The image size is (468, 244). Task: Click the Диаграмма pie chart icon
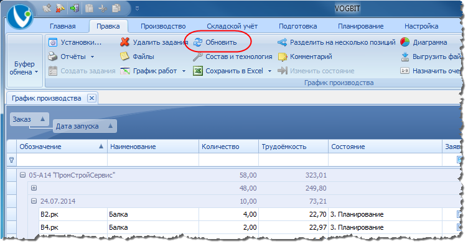(x=405, y=42)
